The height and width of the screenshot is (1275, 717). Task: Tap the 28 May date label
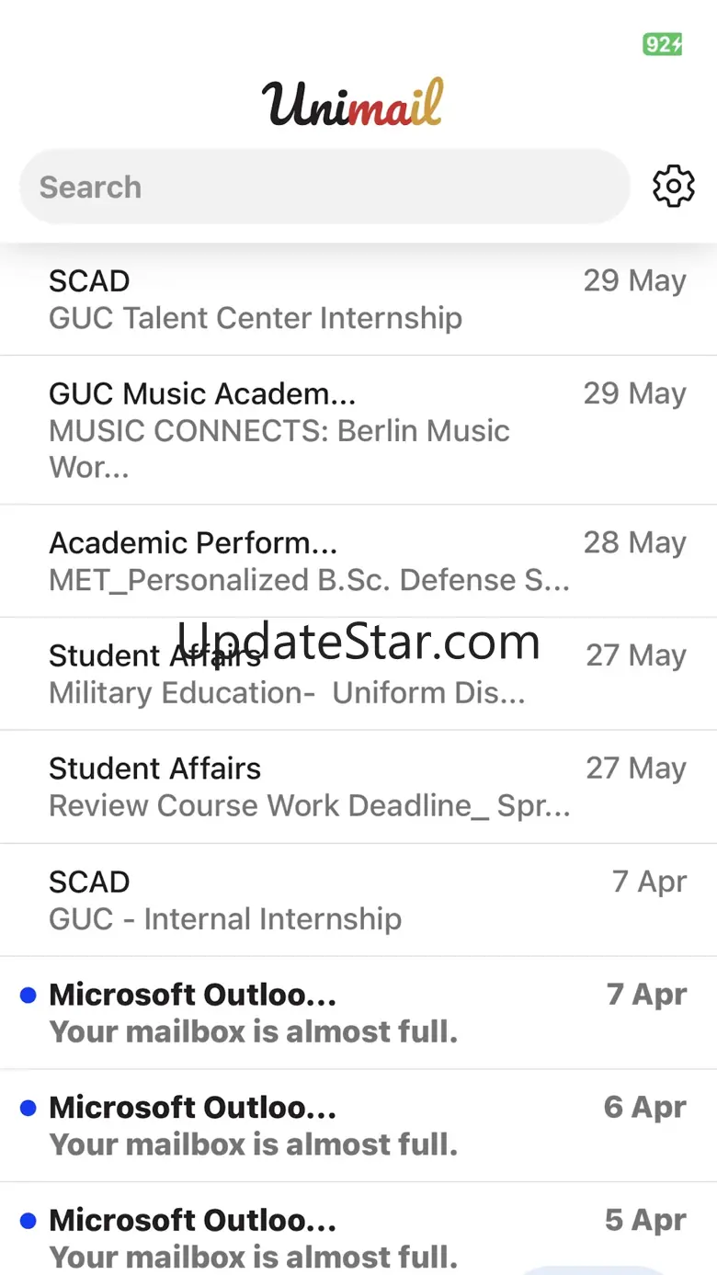point(634,542)
